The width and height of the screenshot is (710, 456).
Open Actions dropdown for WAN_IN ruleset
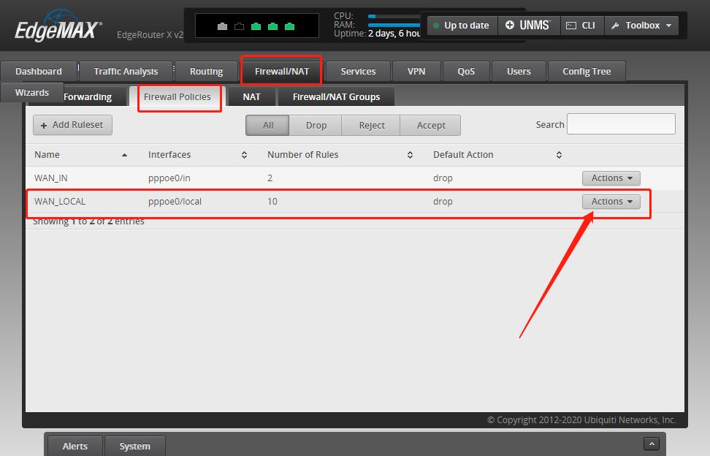tap(611, 178)
